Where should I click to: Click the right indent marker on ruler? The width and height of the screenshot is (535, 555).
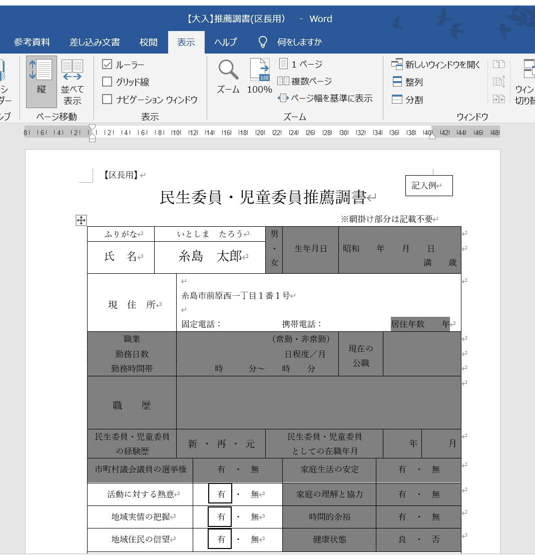point(432,136)
